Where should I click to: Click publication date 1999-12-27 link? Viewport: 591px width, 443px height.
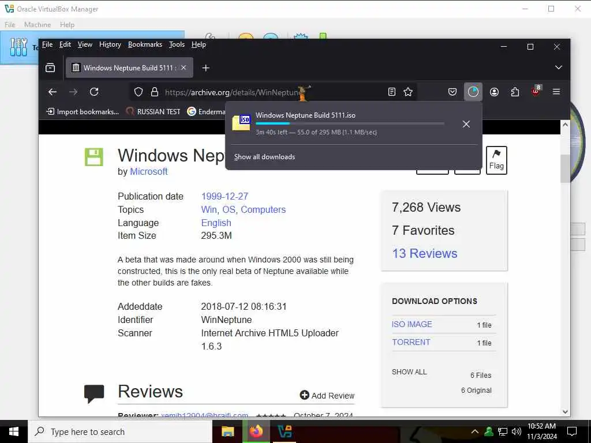coord(225,196)
